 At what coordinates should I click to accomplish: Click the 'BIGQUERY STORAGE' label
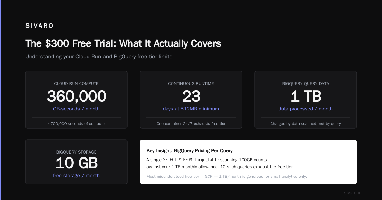[x=76, y=152]
